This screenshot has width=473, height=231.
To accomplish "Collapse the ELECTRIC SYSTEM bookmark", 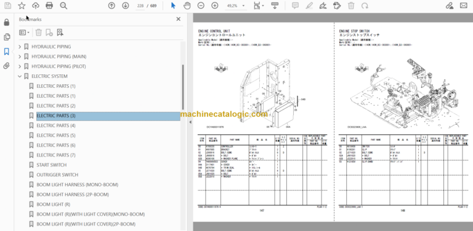I will (20, 76).
